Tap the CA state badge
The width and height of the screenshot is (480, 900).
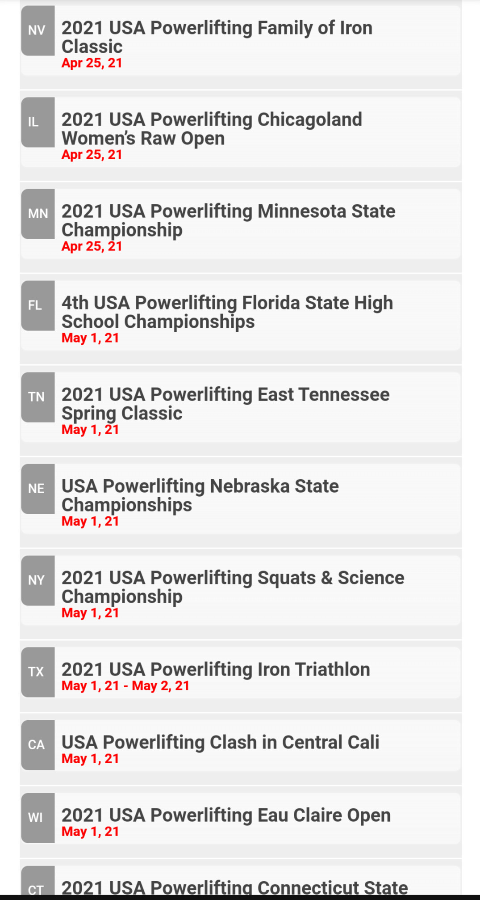tap(38, 745)
